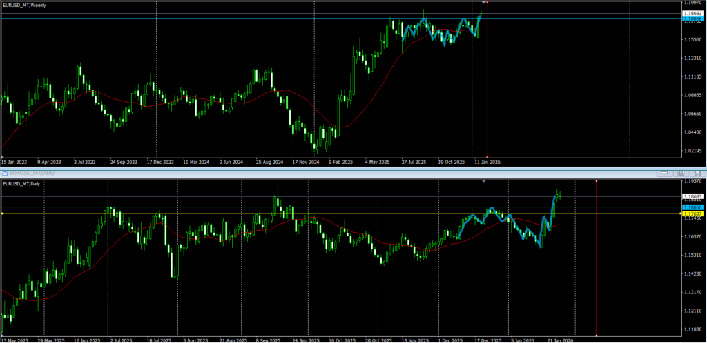This screenshot has height=343, width=707.
Task: Click the 21 Jan 2026 date on daily axis
Action: (559, 340)
